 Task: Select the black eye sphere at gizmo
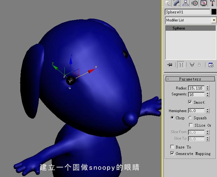pos(71,81)
